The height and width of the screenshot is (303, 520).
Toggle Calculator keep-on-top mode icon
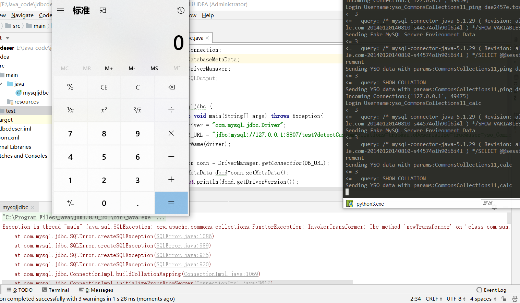[103, 10]
